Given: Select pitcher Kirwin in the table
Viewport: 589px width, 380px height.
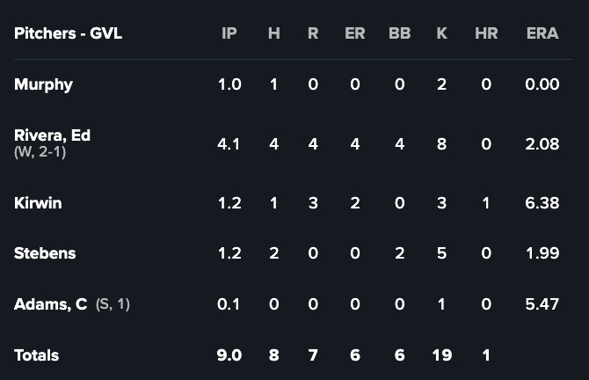Looking at the screenshot, I should coord(38,203).
